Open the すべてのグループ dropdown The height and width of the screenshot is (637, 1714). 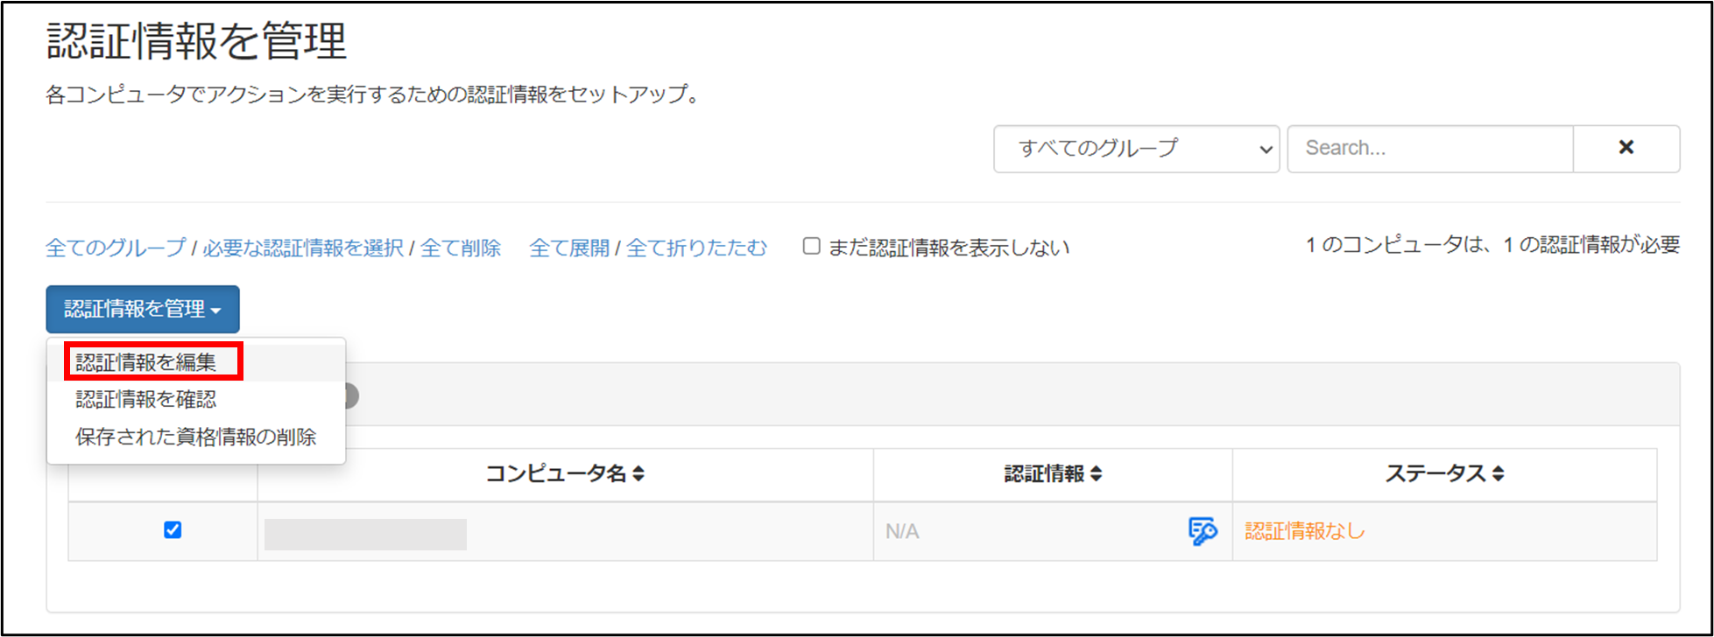(x=1137, y=149)
